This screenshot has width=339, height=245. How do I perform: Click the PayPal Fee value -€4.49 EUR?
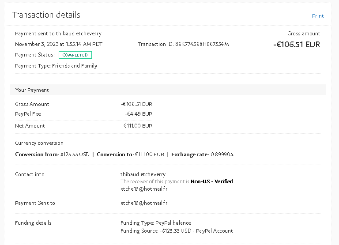[138, 114]
